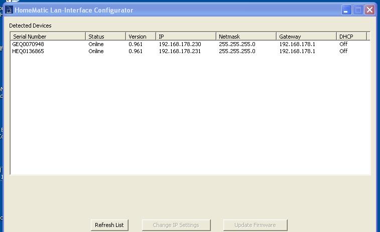Click the Netmask column header
The image size is (380, 232).
[x=246, y=36]
